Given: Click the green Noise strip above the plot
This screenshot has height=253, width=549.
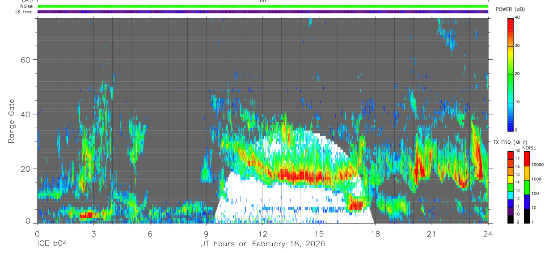Looking at the screenshot, I should point(263,6).
